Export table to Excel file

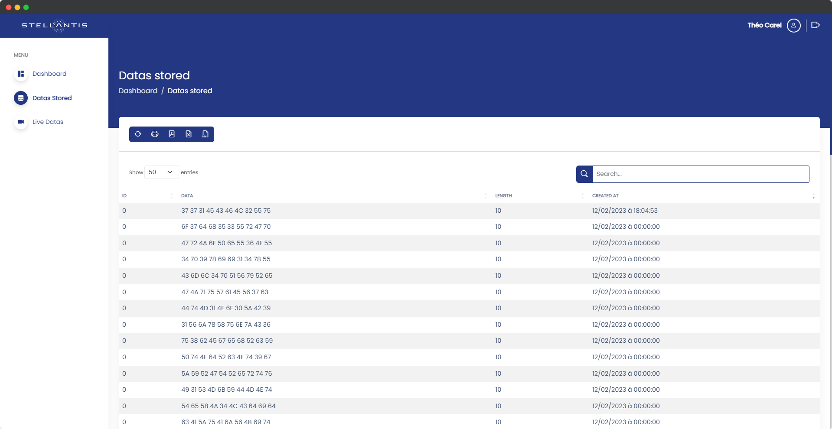(189, 134)
